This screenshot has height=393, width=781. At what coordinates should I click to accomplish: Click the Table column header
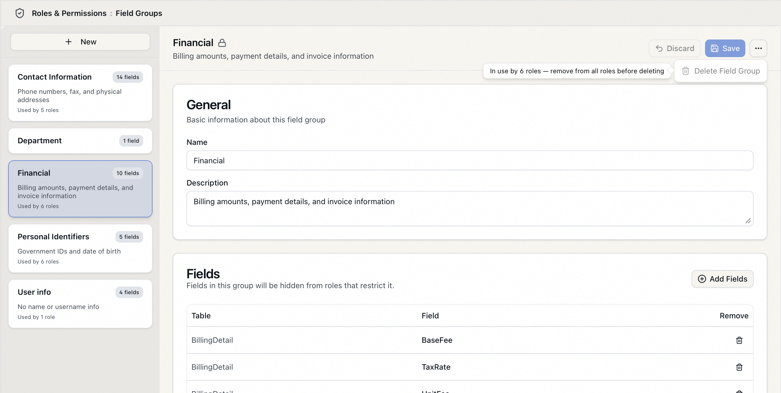pos(201,316)
